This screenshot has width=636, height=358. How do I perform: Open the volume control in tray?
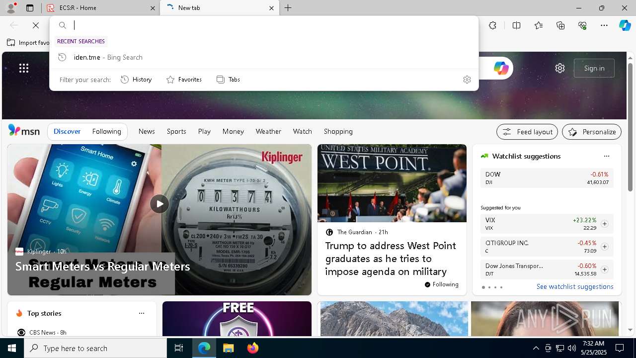(x=572, y=348)
